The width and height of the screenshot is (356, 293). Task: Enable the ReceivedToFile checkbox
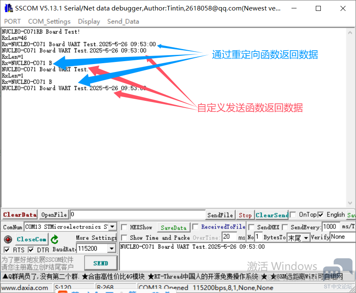click(195, 227)
